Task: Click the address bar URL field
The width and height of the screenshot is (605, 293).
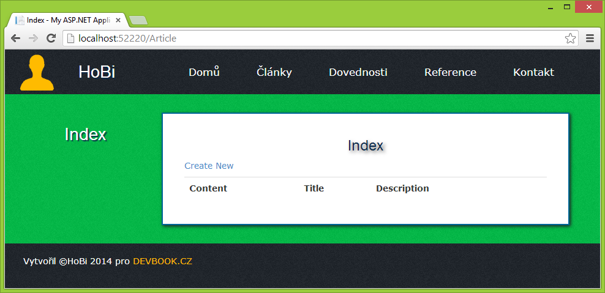Action: pos(306,39)
